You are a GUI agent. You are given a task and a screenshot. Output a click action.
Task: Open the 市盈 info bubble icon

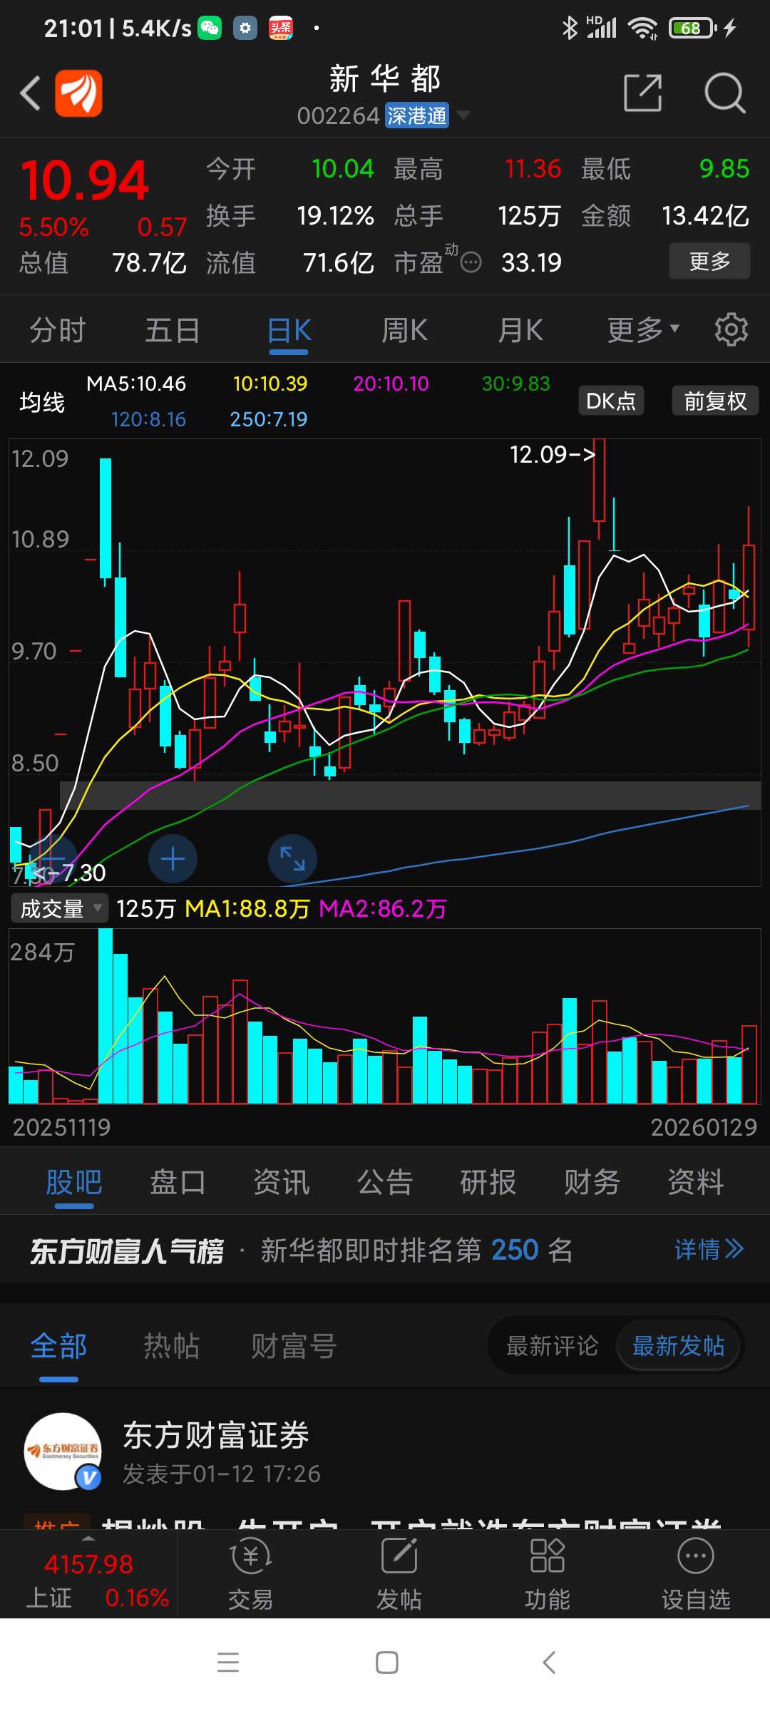(x=471, y=263)
